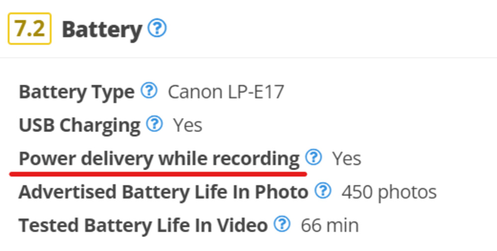The height and width of the screenshot is (251, 497).
Task: Click the USB Charging question mark icon
Action: point(154,124)
